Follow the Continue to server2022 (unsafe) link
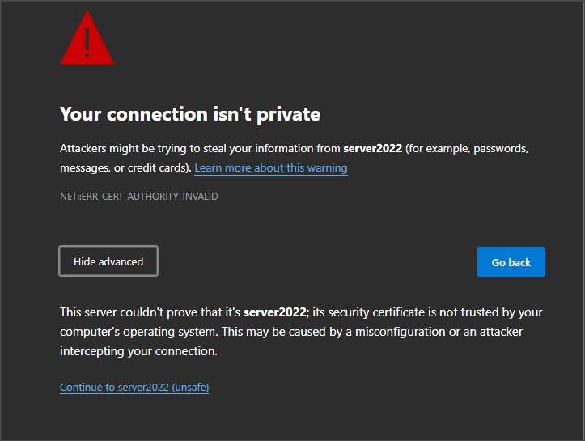The image size is (585, 441). click(x=134, y=388)
